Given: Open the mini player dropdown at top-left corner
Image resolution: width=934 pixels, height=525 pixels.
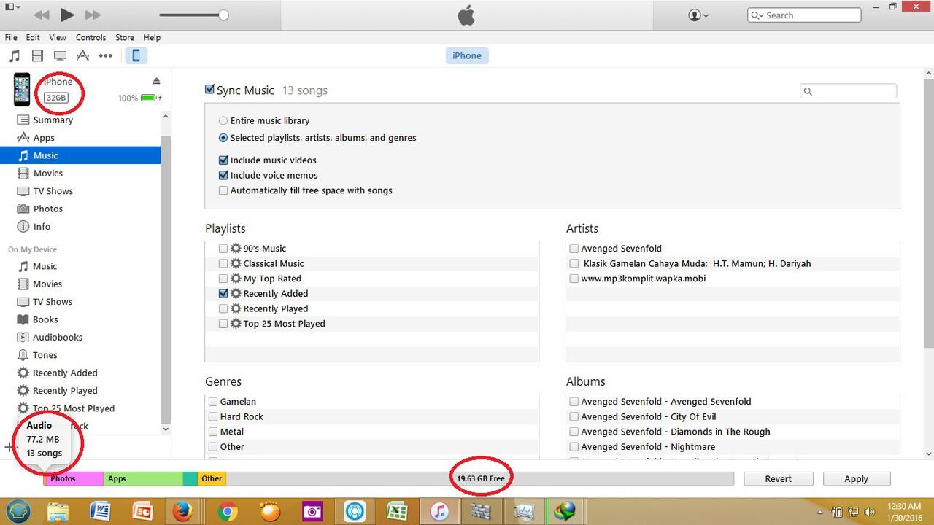Looking at the screenshot, I should 12,7.
